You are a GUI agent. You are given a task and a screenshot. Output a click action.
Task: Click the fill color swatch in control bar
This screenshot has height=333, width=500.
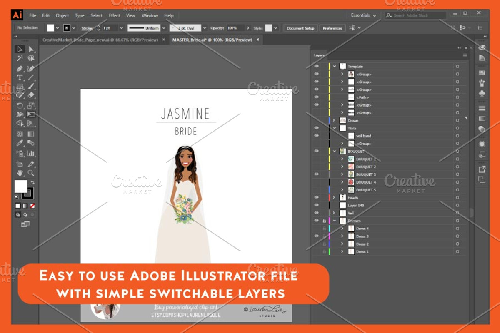coord(50,28)
